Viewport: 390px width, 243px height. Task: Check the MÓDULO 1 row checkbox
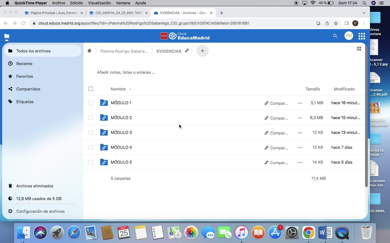click(91, 103)
